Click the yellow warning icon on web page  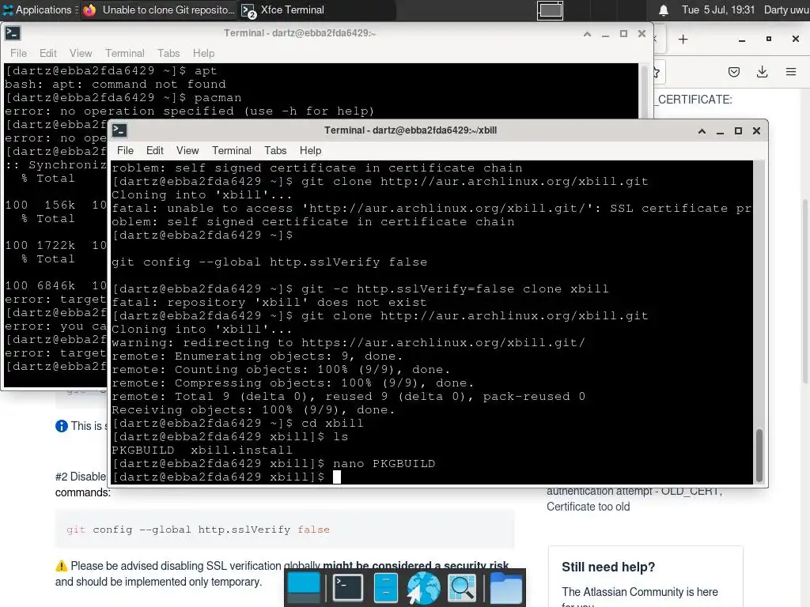pos(62,566)
